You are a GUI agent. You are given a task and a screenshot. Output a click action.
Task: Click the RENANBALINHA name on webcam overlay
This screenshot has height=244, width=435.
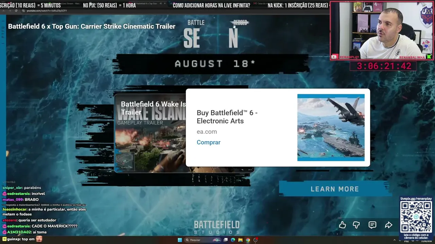(412, 58)
